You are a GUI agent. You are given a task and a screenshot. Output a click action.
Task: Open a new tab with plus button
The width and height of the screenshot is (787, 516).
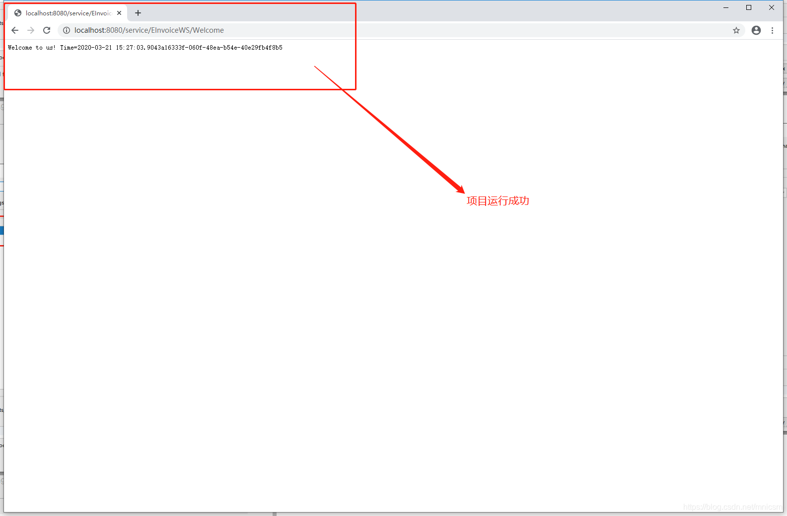[138, 13]
